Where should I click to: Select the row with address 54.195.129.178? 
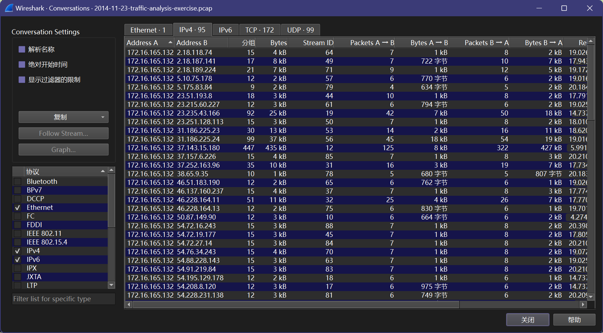pos(356,278)
